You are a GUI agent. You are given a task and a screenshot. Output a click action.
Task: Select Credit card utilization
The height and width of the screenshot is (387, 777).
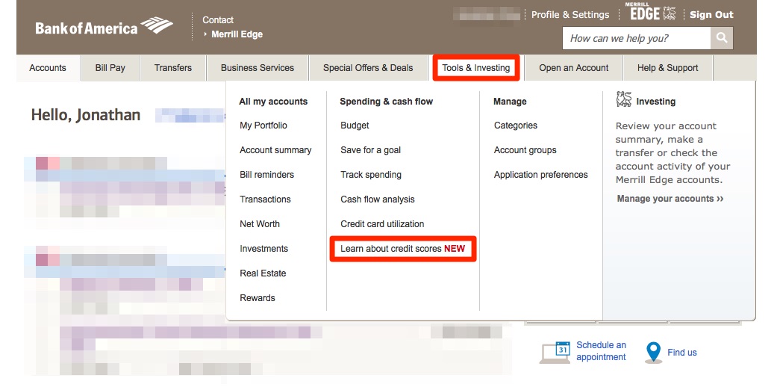click(383, 224)
